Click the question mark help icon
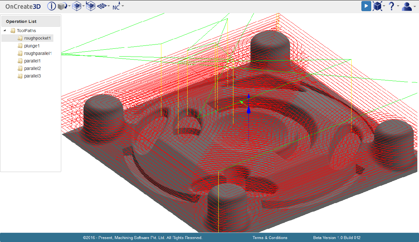 (391, 6)
